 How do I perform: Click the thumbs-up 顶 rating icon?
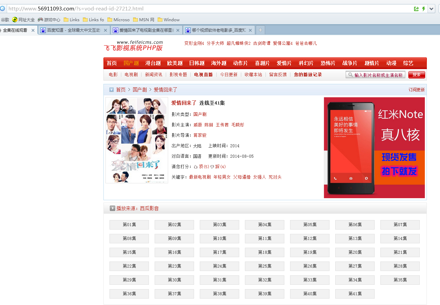pyautogui.click(x=195, y=167)
